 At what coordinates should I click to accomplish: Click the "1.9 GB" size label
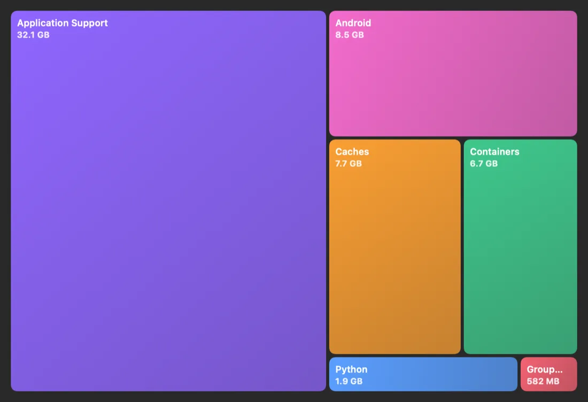349,381
